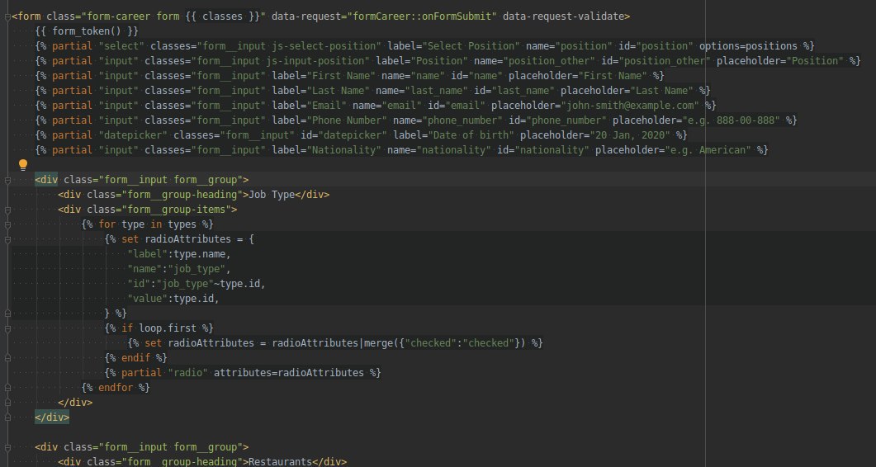
Task: Collapse the div above the Restaurants heading
Action: tap(7, 447)
